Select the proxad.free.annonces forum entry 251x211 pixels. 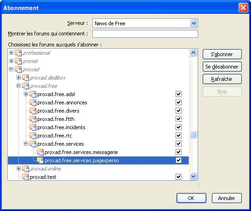click(62, 103)
